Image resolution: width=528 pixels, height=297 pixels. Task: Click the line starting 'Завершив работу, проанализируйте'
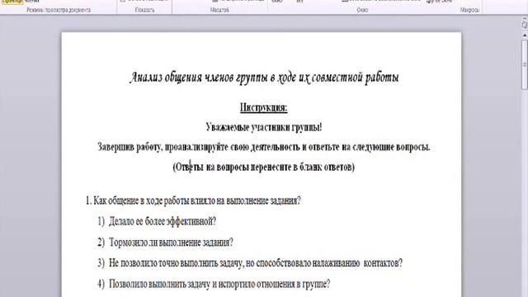point(264,147)
